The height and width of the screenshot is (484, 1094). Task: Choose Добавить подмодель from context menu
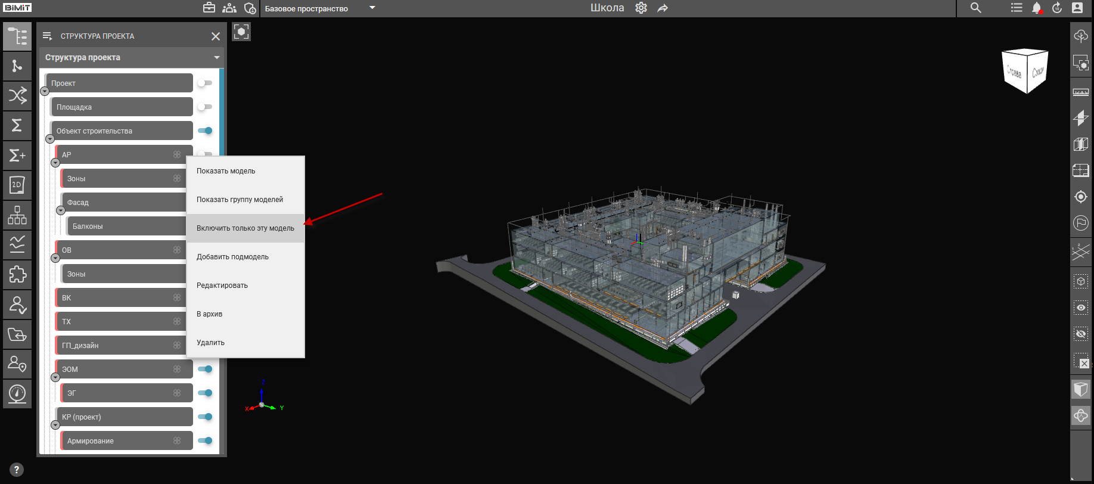232,257
